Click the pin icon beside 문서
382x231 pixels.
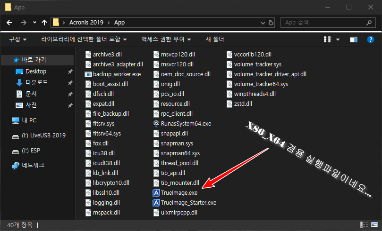(x=70, y=94)
